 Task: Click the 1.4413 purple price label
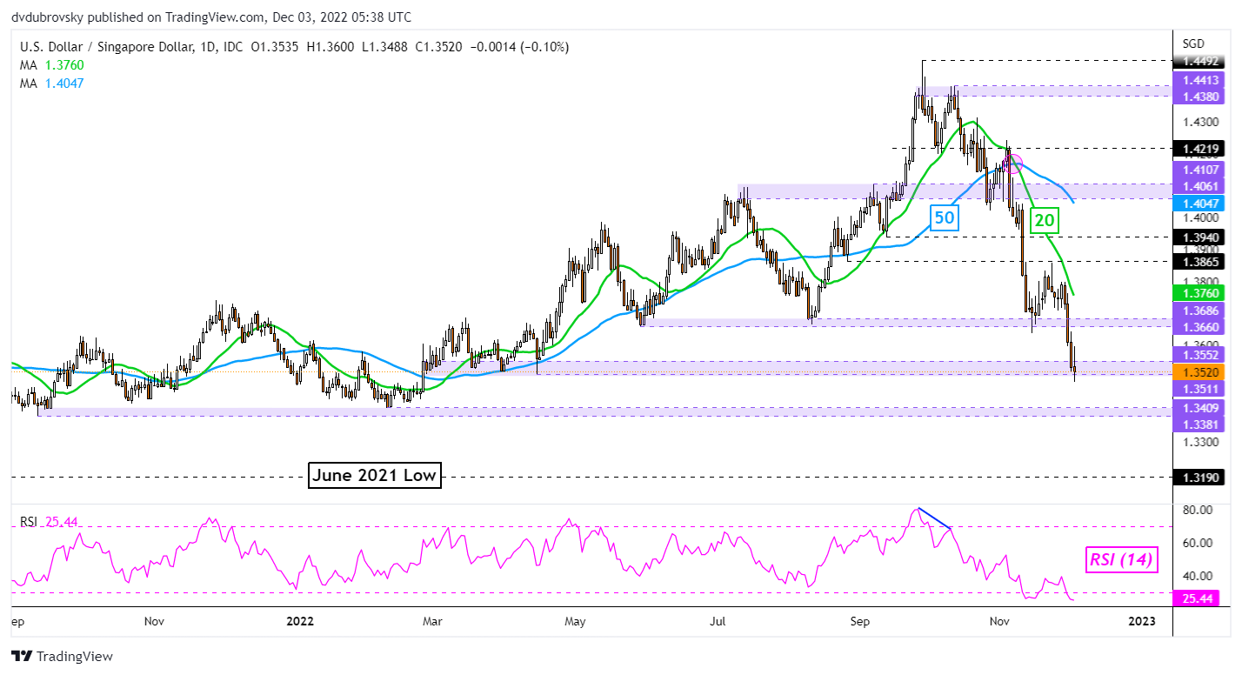(1199, 79)
